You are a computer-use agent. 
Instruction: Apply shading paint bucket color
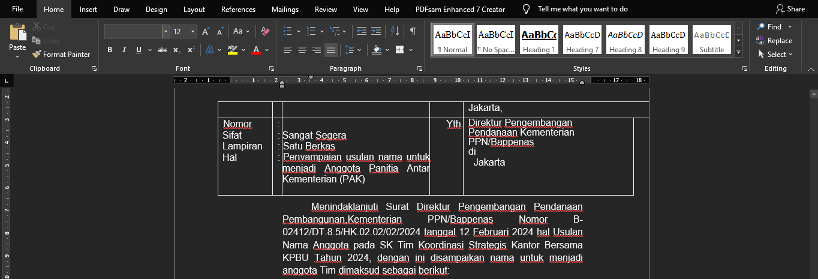(x=377, y=50)
